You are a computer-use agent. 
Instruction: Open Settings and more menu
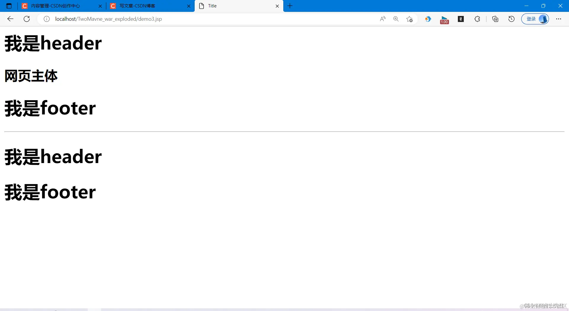pyautogui.click(x=559, y=19)
